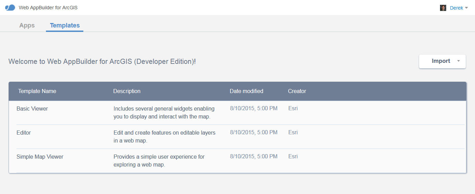Viewport: 475px width, 194px height.
Task: Click the Creator column header
Action: pos(297,91)
